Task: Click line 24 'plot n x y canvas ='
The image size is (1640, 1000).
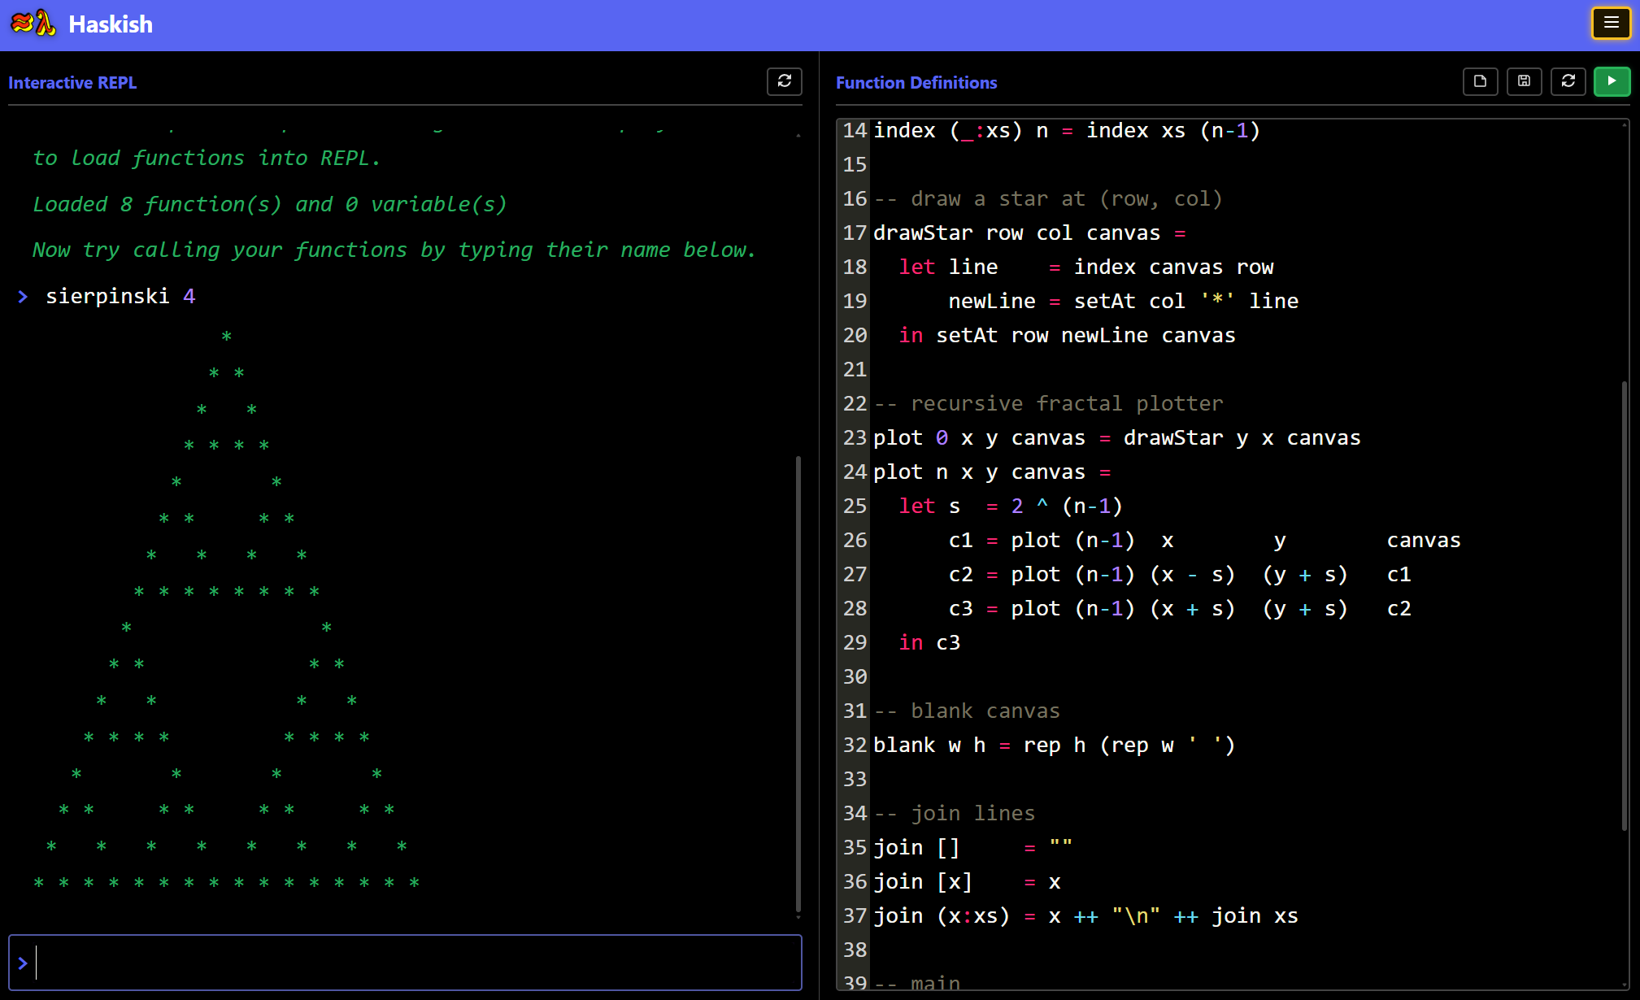Action: [x=992, y=472]
